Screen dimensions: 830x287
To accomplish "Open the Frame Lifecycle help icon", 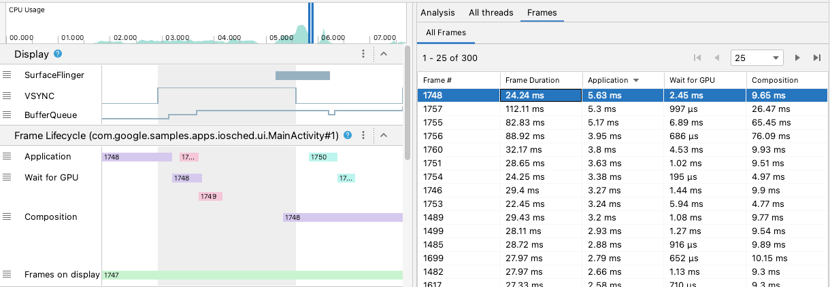I will [348, 136].
